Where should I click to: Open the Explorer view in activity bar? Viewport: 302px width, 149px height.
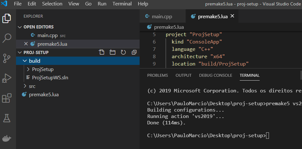pyautogui.click(x=7, y=19)
